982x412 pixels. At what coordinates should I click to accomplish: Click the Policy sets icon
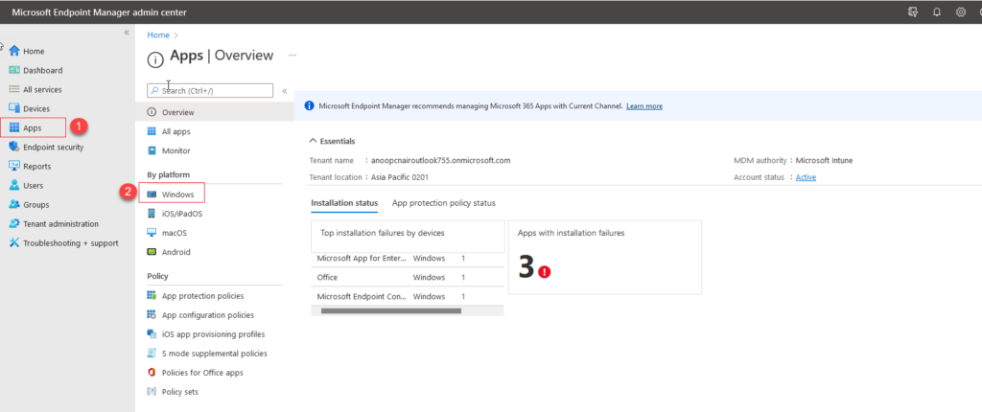tap(151, 392)
